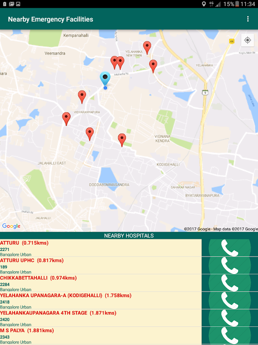Tap the KODIGEHALLI map label
This screenshot has width=258, height=345.
click(x=168, y=165)
